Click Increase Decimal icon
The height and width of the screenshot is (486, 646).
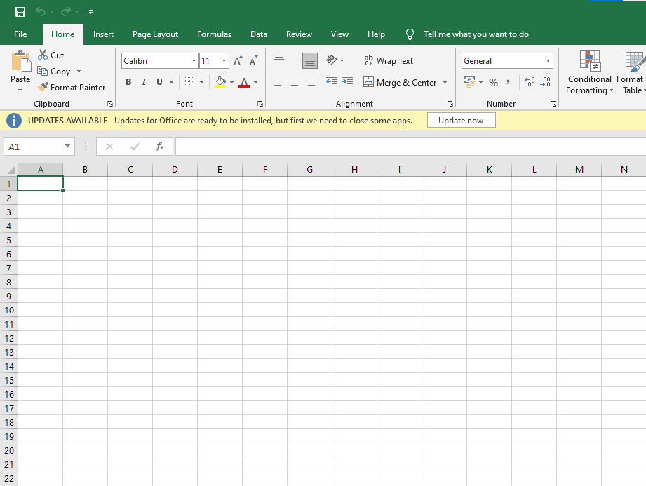pos(530,82)
